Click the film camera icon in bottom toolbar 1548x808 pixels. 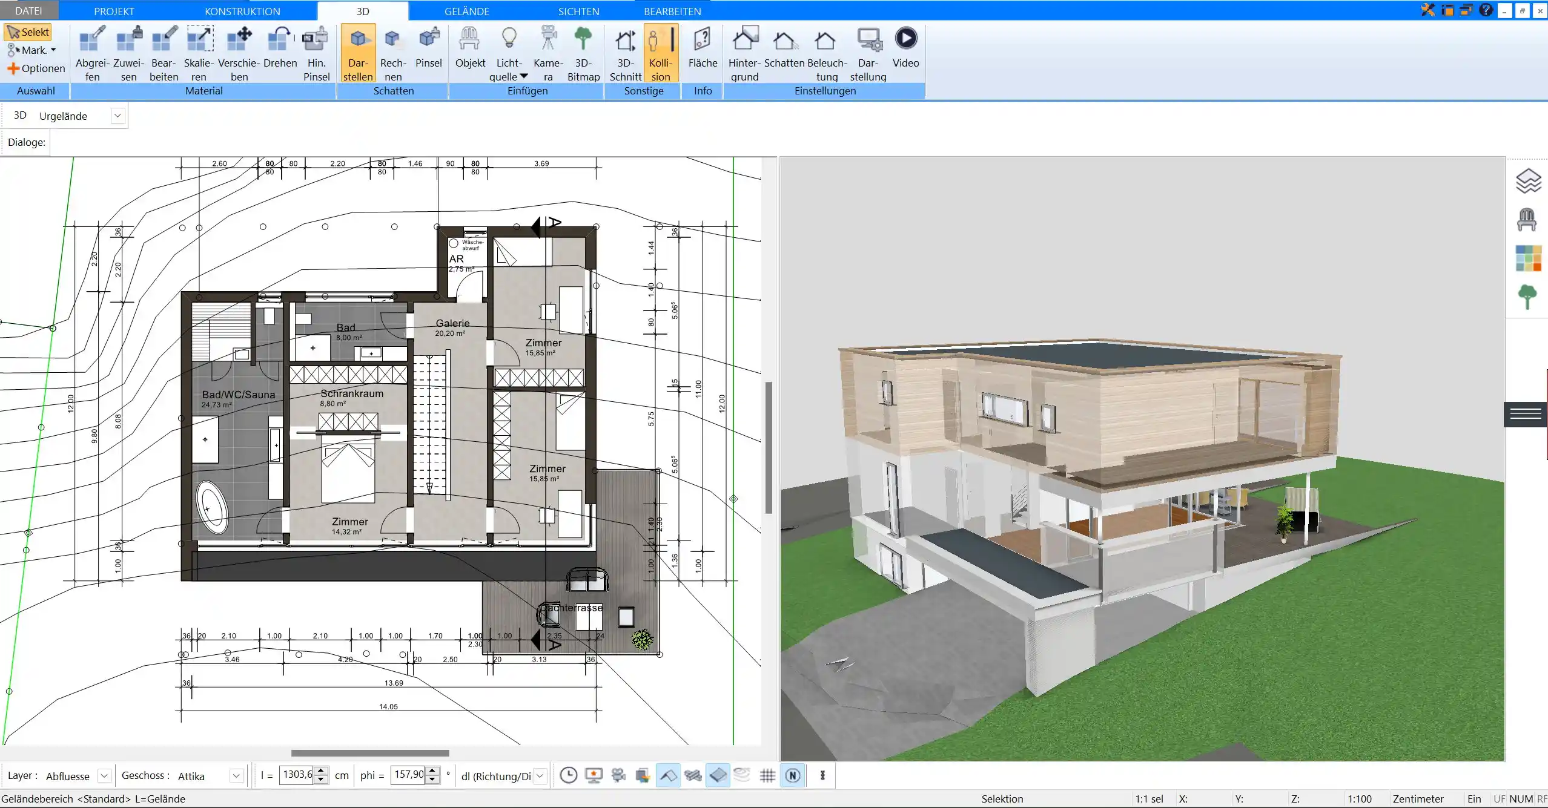pyautogui.click(x=618, y=775)
